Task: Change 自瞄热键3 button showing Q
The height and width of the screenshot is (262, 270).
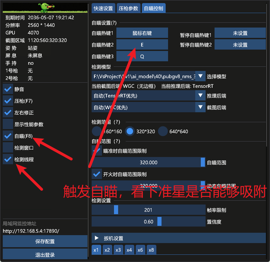Action: click(142, 56)
